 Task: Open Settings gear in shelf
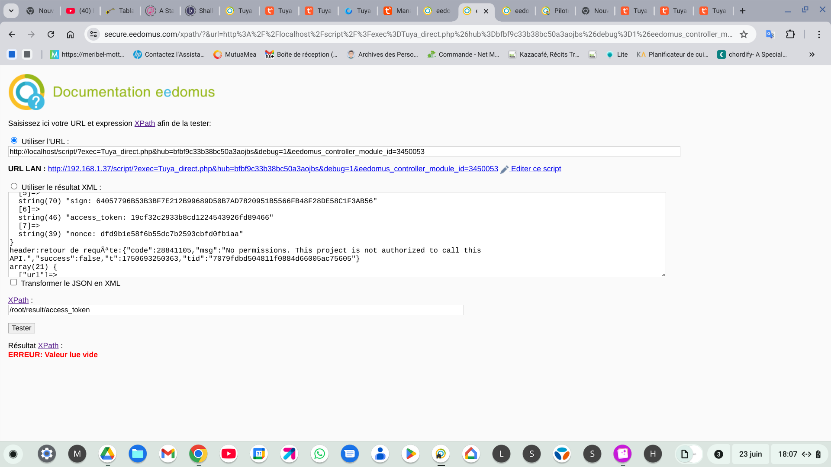[x=47, y=454]
